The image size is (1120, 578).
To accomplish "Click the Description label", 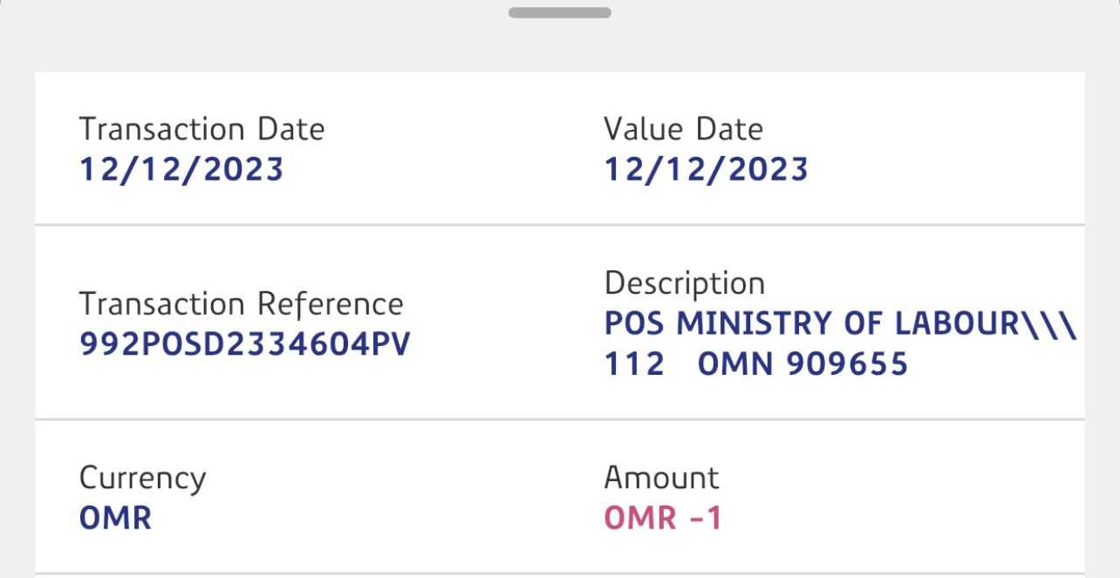I will coord(684,283).
